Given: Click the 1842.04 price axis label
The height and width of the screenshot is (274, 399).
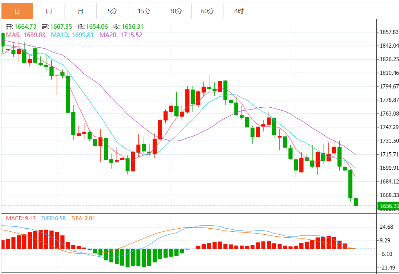Looking at the screenshot, I should point(389,46).
